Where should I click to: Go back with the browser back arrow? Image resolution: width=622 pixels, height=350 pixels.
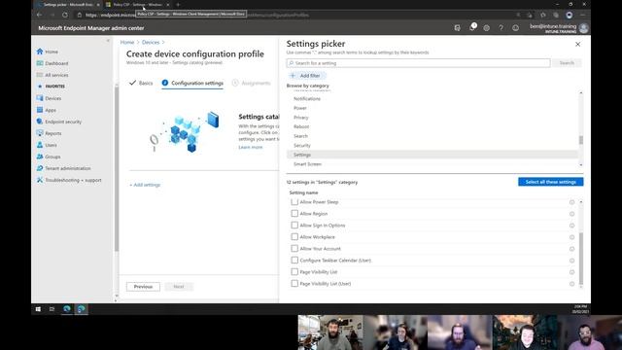(39, 15)
